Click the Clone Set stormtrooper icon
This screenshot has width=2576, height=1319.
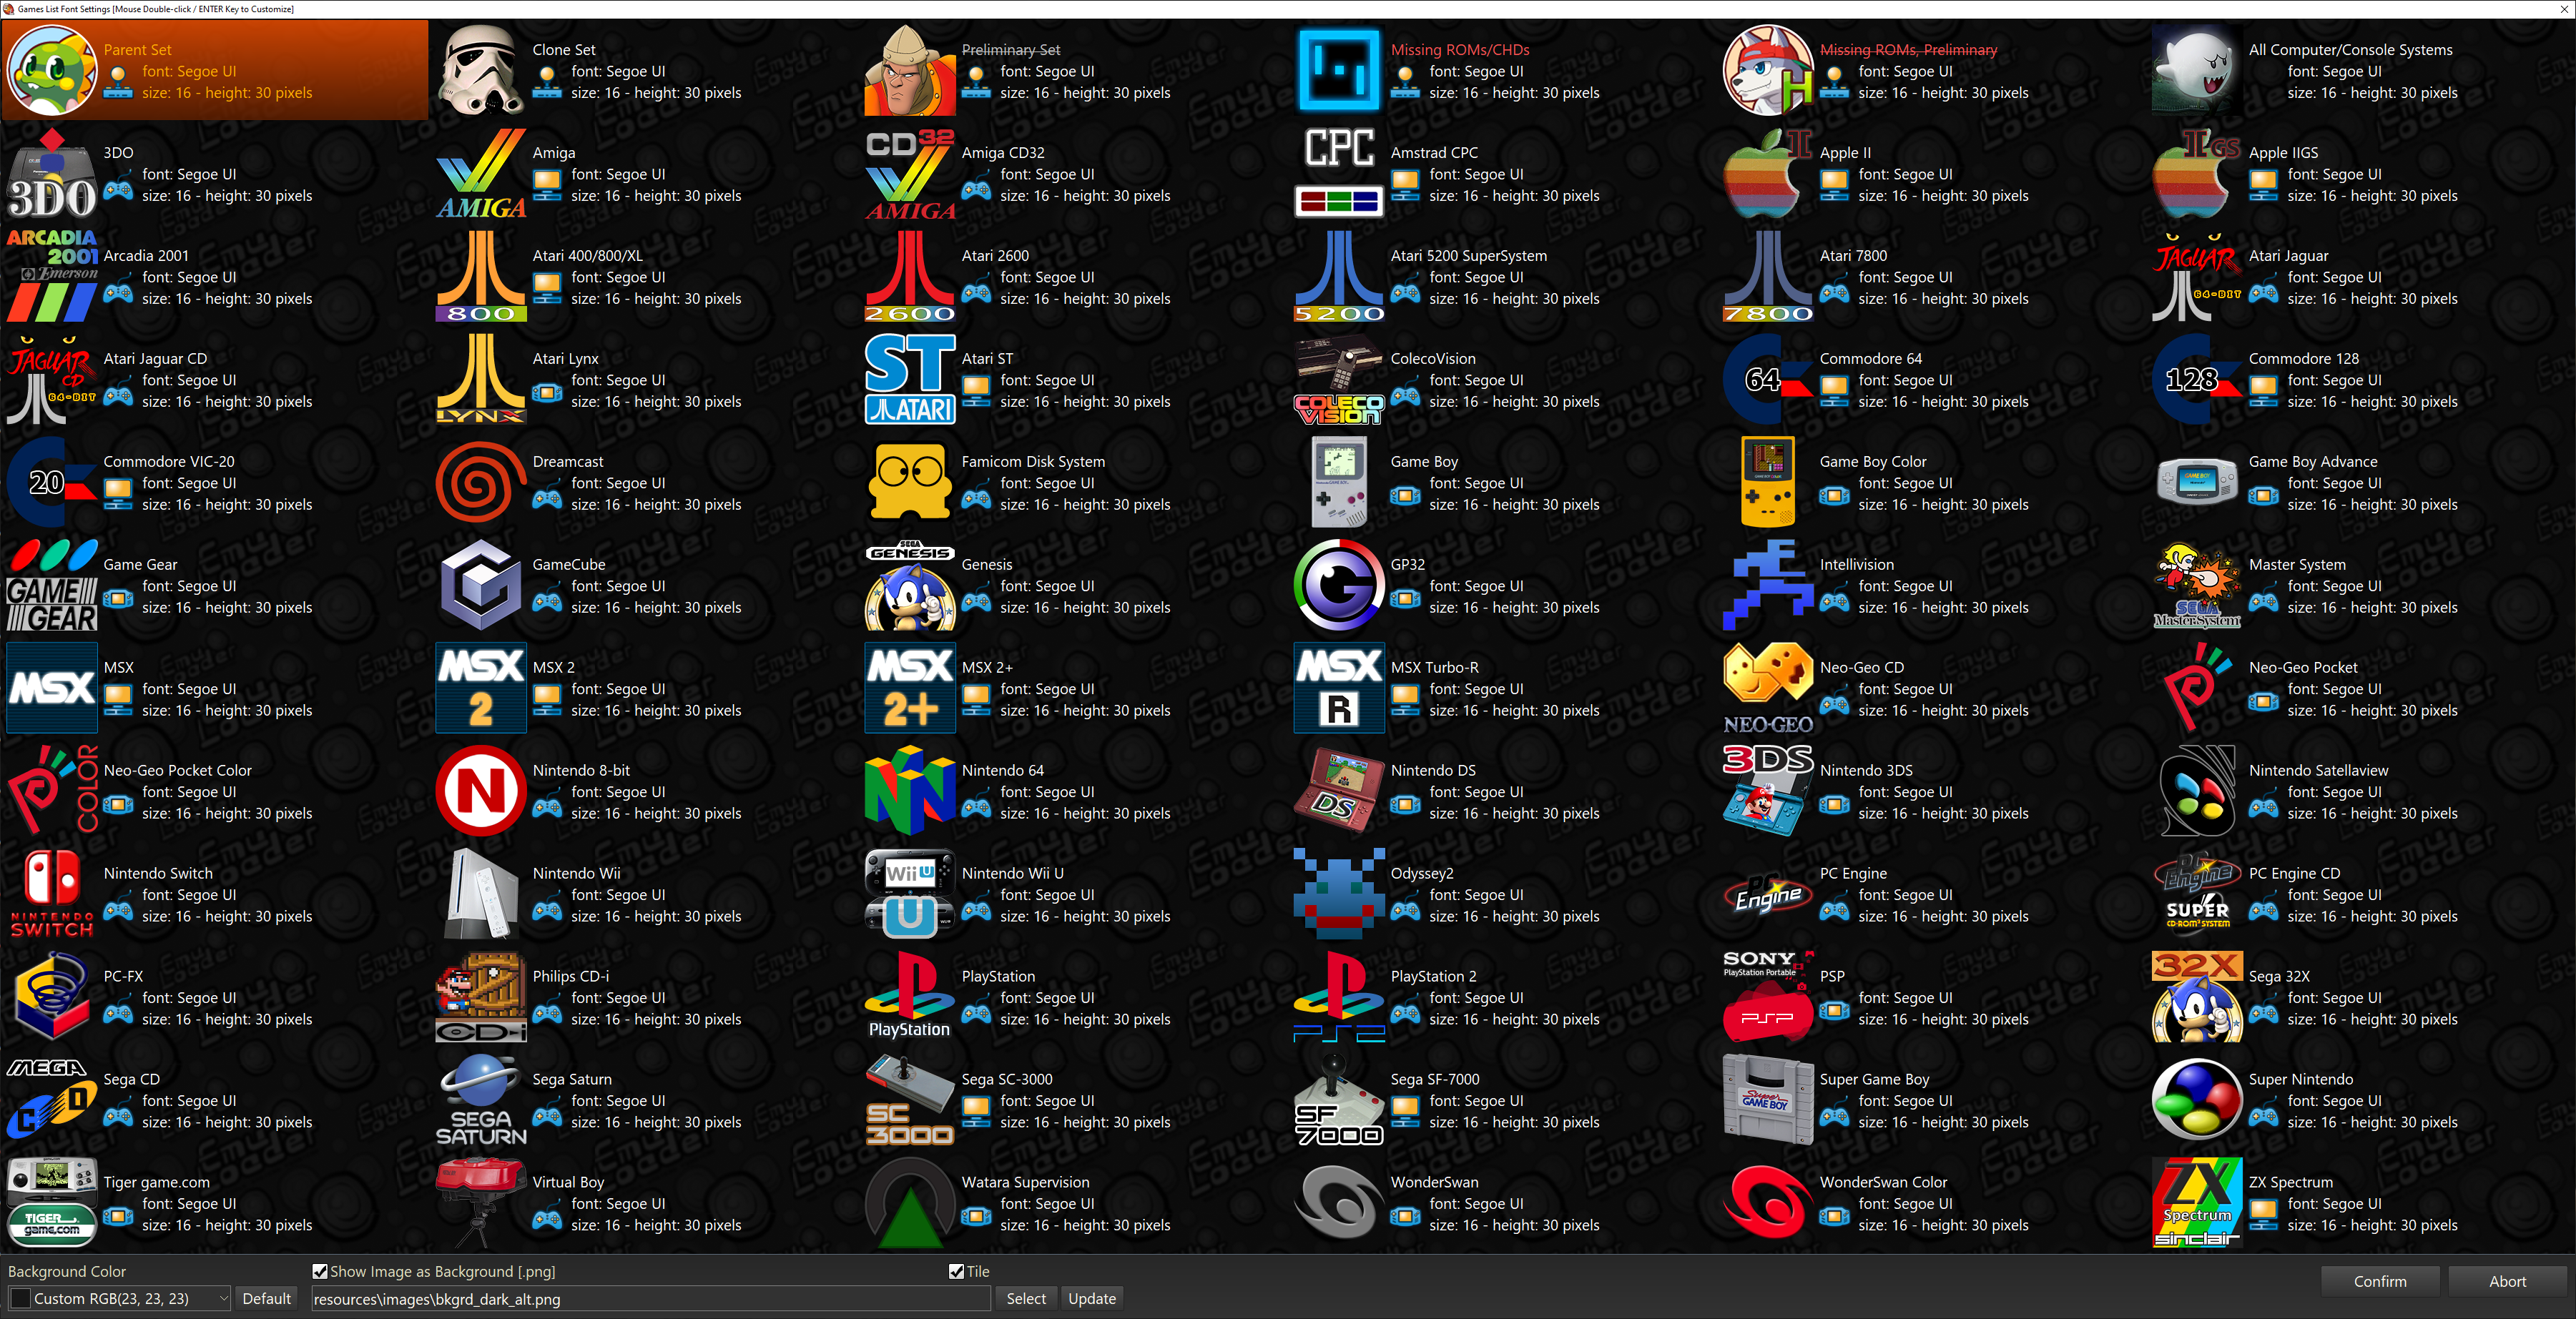481,71
